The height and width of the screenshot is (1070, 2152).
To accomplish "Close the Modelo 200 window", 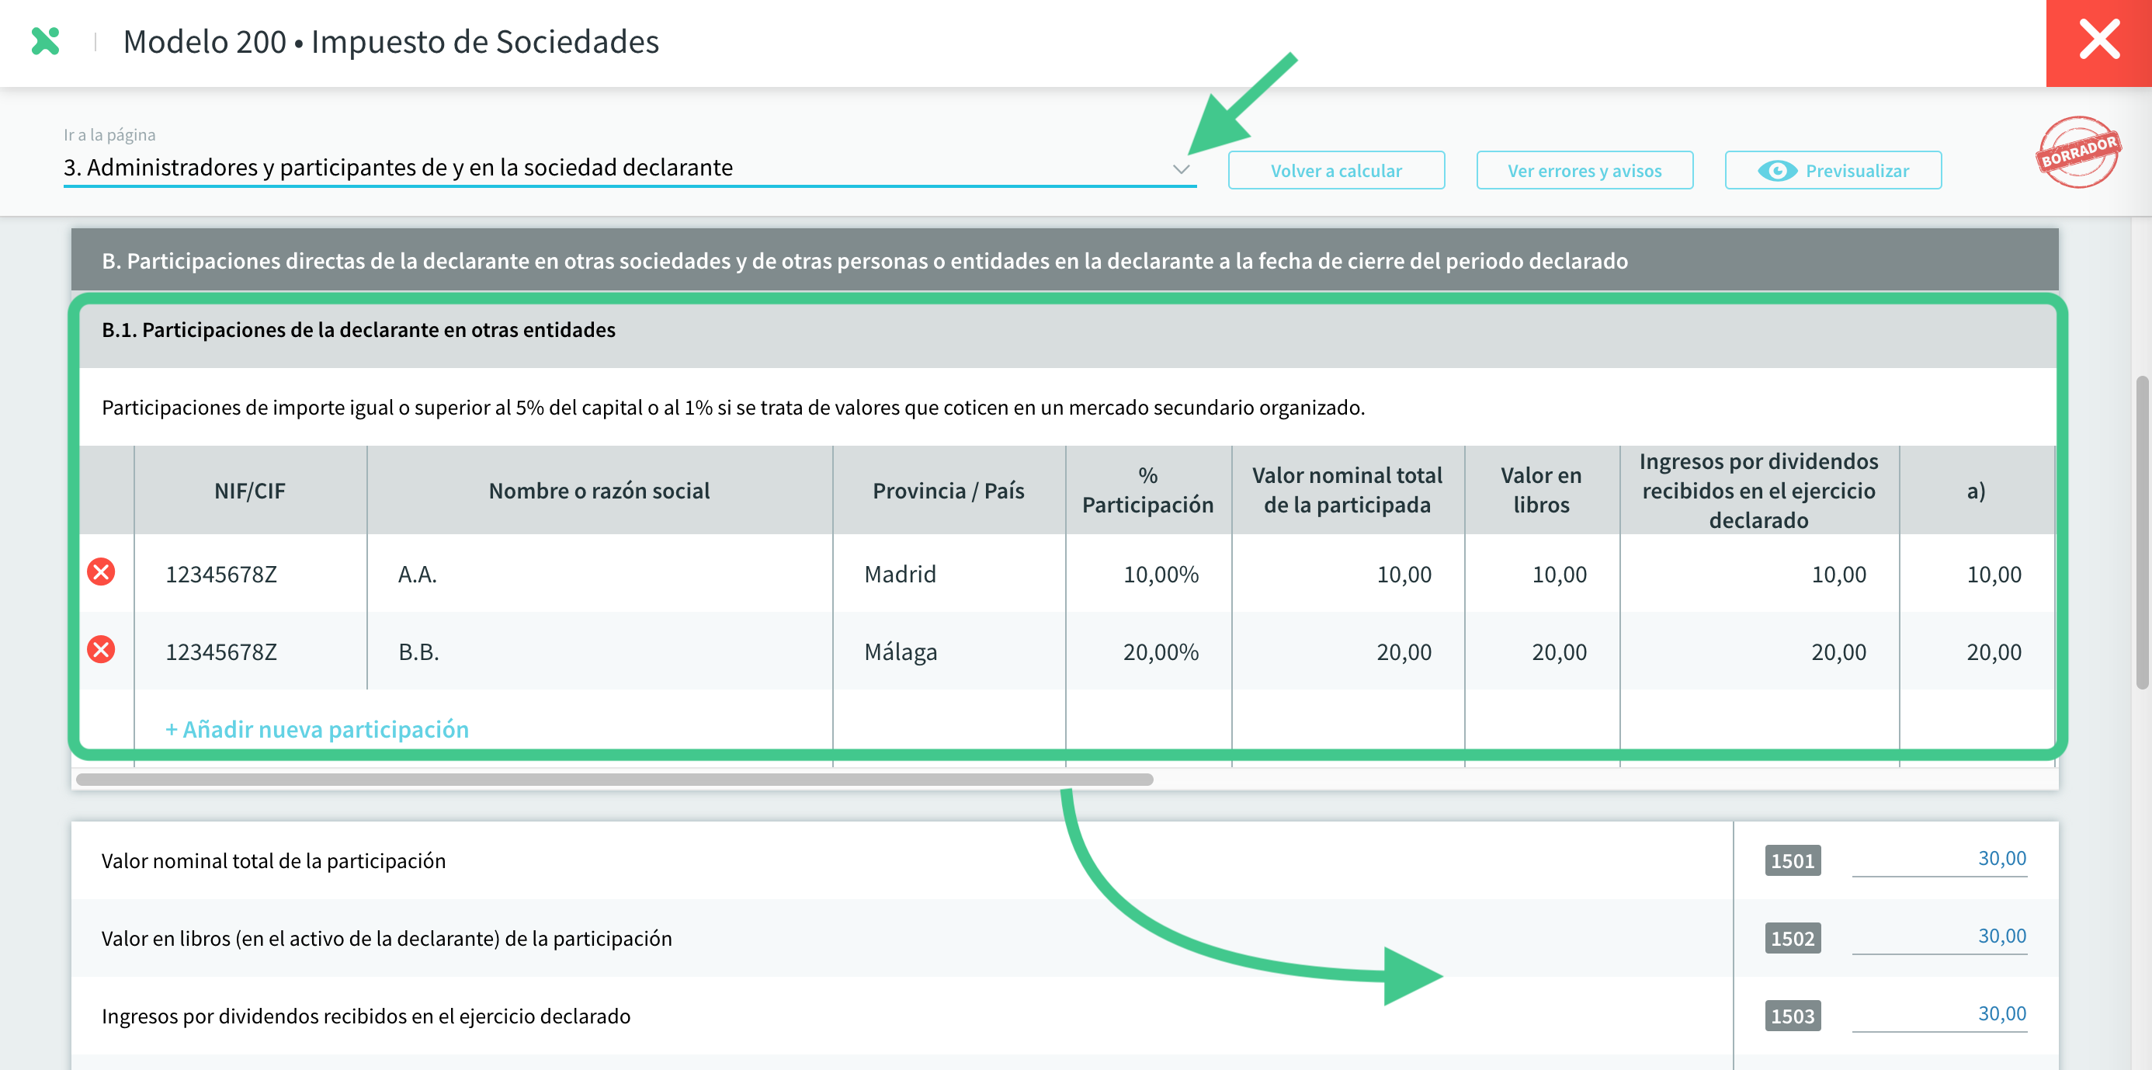I will click(2098, 42).
